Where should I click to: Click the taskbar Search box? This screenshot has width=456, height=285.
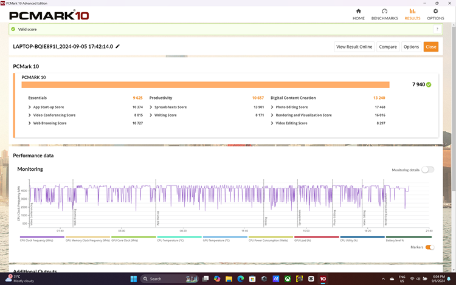click(170, 279)
